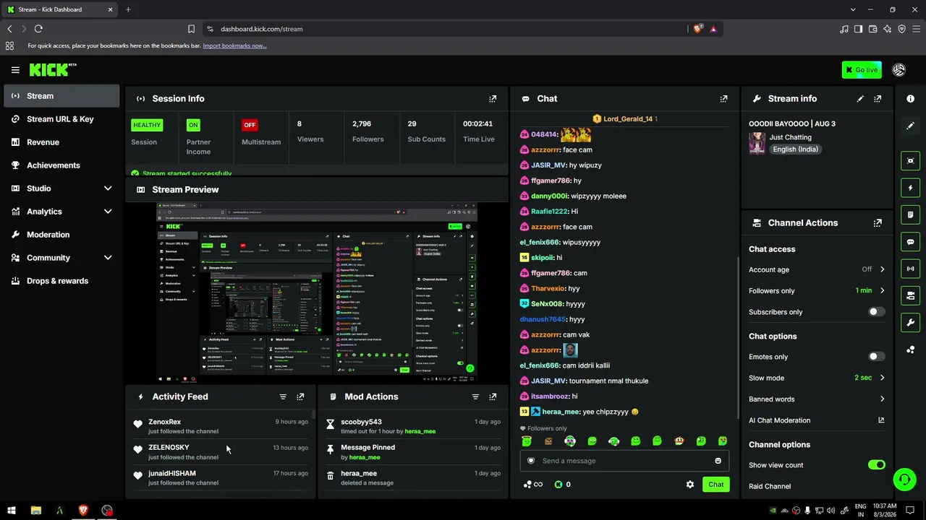
Task: Filter the Mod Actions list
Action: [x=475, y=397]
